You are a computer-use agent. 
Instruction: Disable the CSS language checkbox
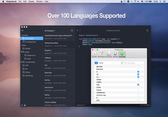pyautogui.click(x=138, y=85)
